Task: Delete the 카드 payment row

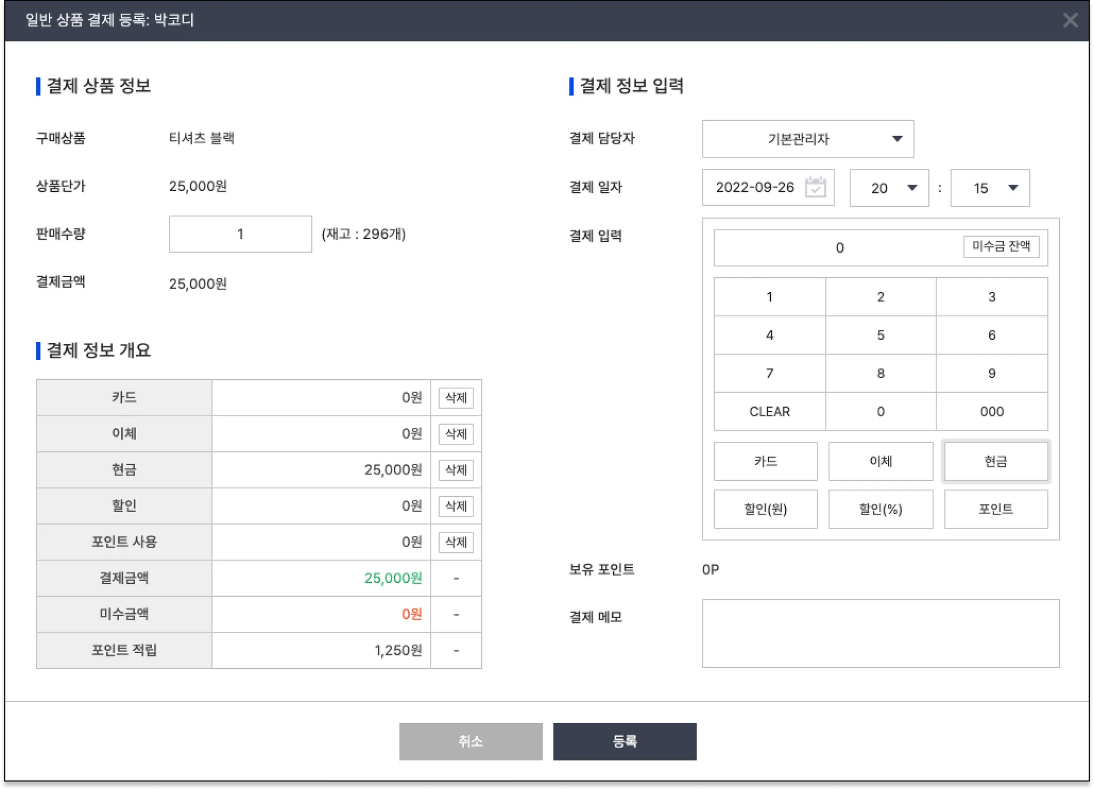Action: coord(456,398)
